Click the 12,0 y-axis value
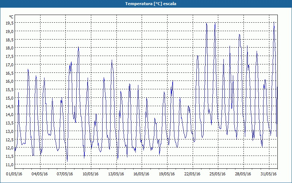The width and height of the screenshot is (292, 183). 9,148
